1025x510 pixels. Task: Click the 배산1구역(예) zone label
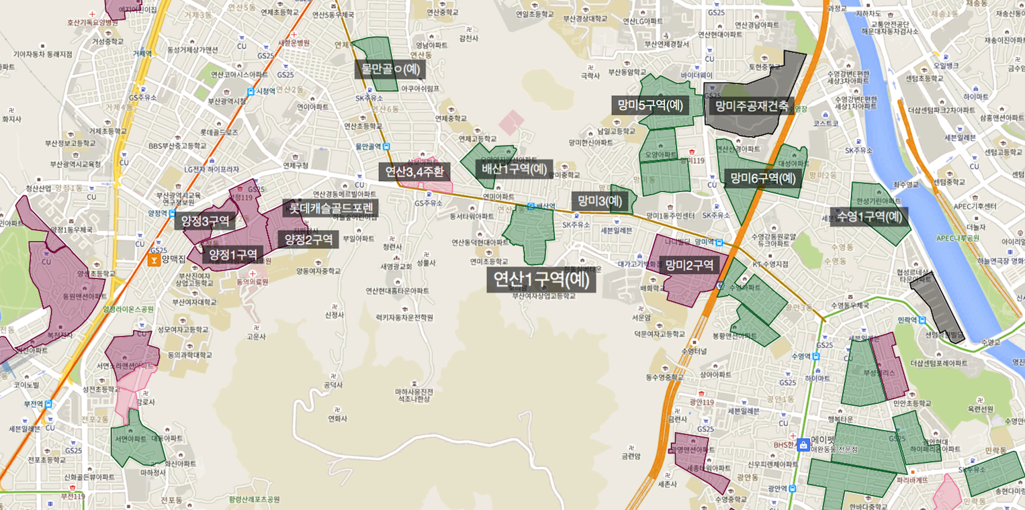515,169
